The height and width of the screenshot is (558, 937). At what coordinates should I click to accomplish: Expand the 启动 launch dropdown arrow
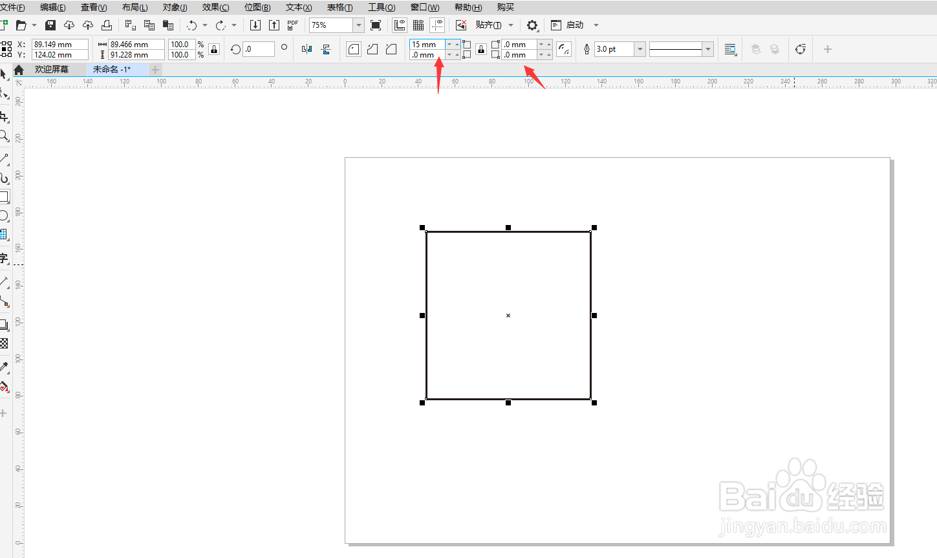[596, 25]
